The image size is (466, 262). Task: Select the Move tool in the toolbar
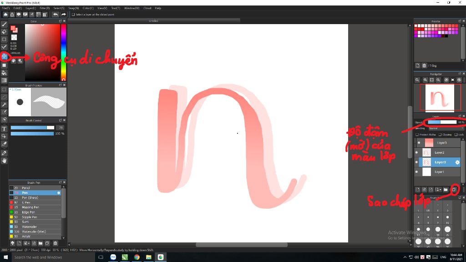[x=4, y=57]
